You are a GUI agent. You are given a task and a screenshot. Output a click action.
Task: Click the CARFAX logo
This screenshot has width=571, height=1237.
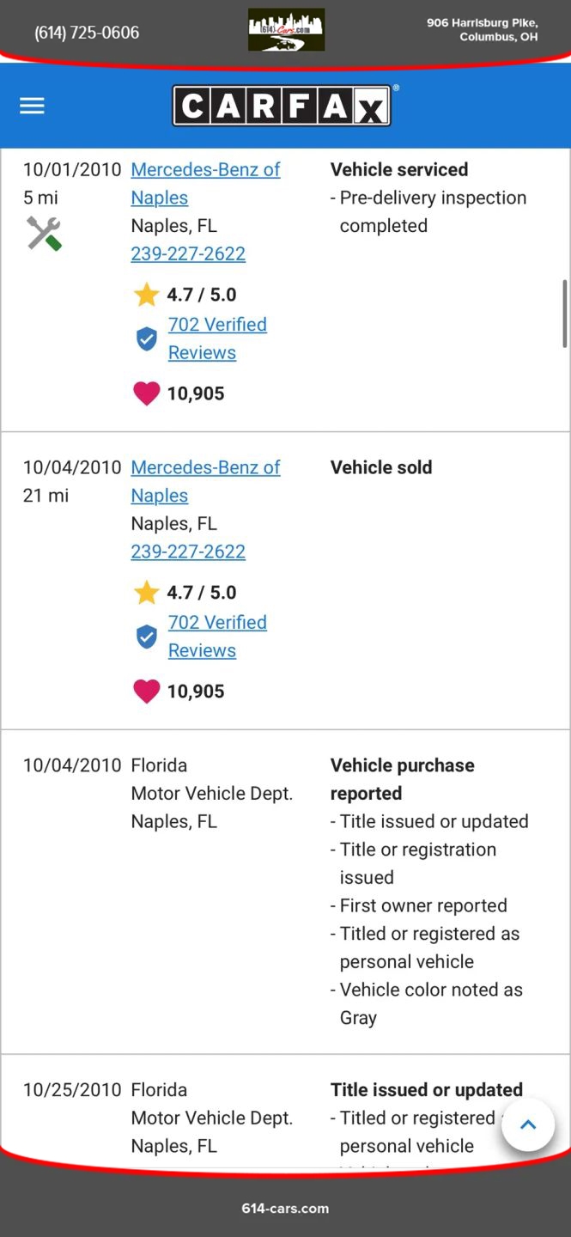282,107
